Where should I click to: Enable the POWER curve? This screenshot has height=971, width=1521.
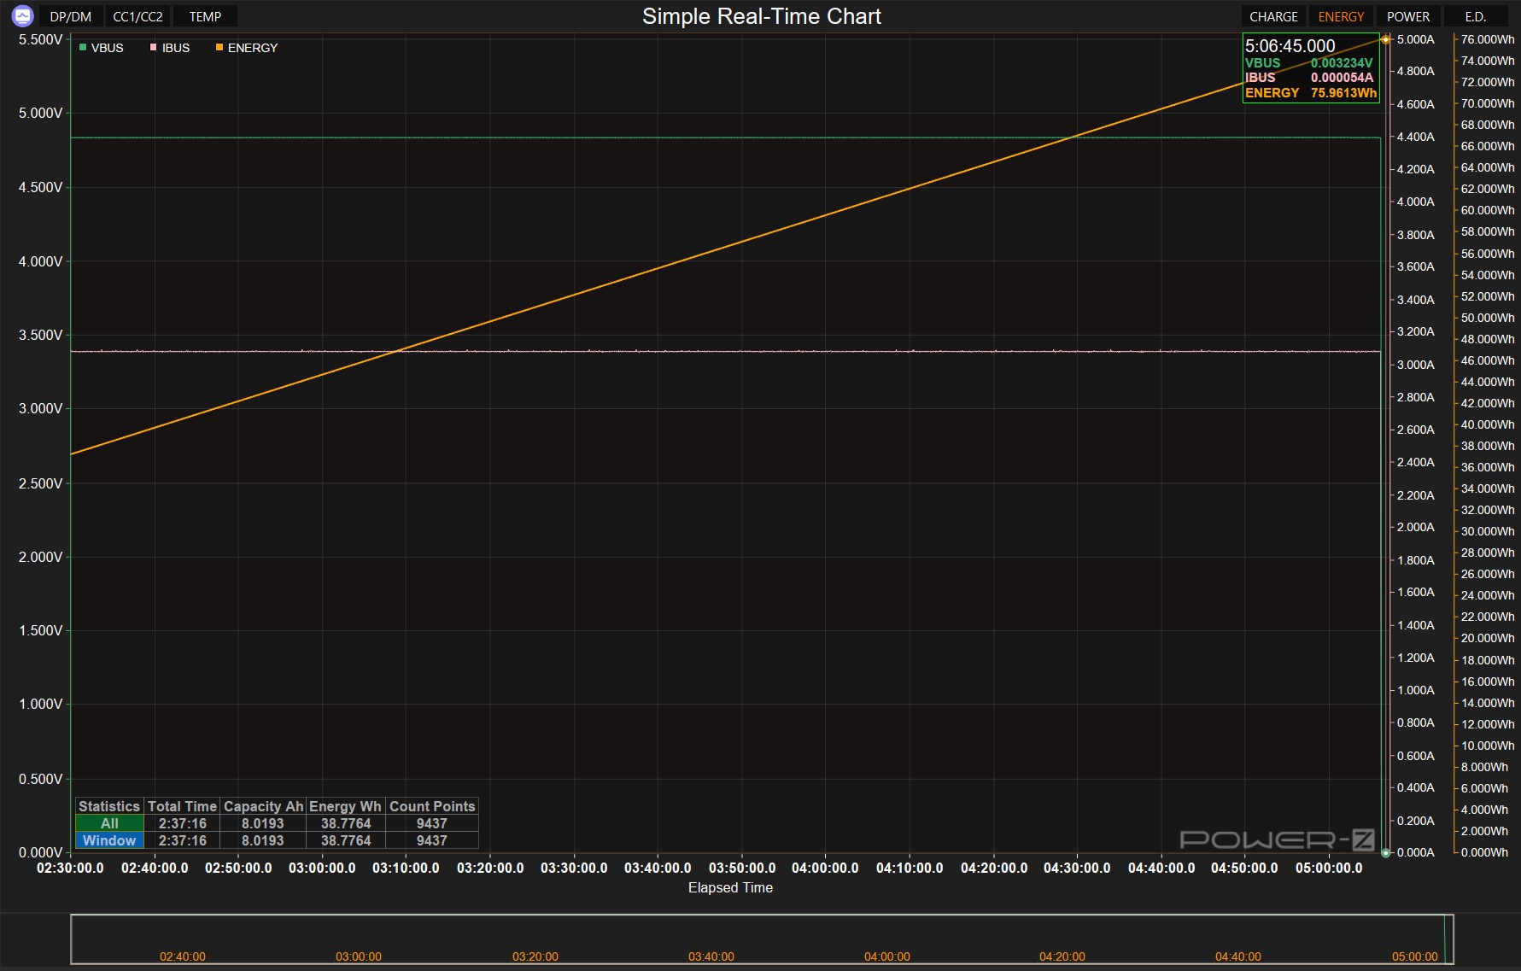click(1407, 16)
